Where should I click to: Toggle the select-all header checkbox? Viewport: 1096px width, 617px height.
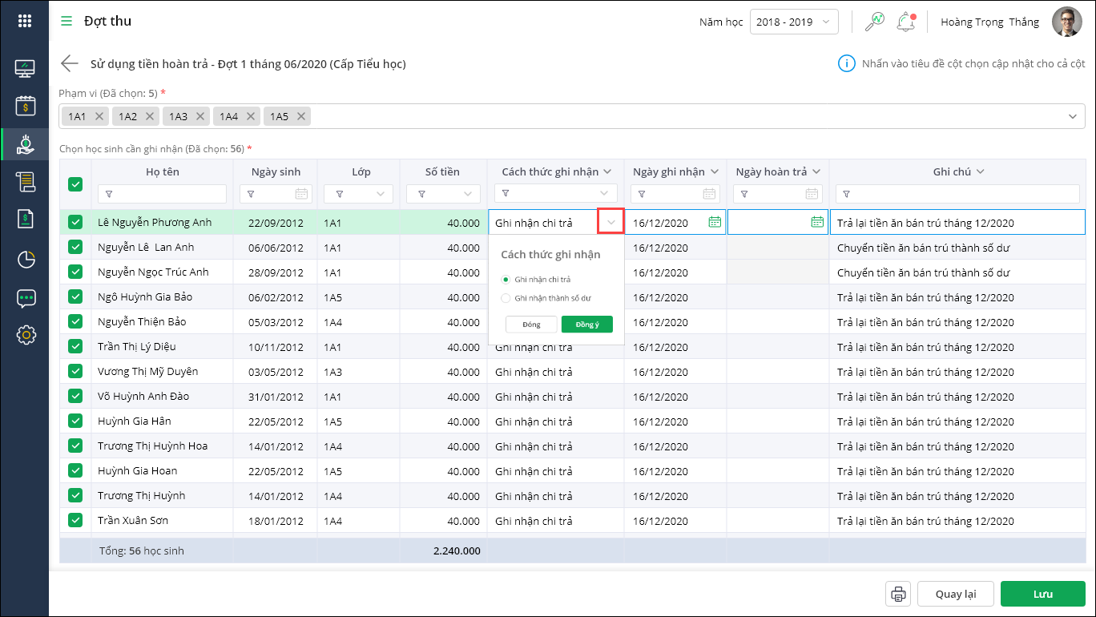(75, 184)
